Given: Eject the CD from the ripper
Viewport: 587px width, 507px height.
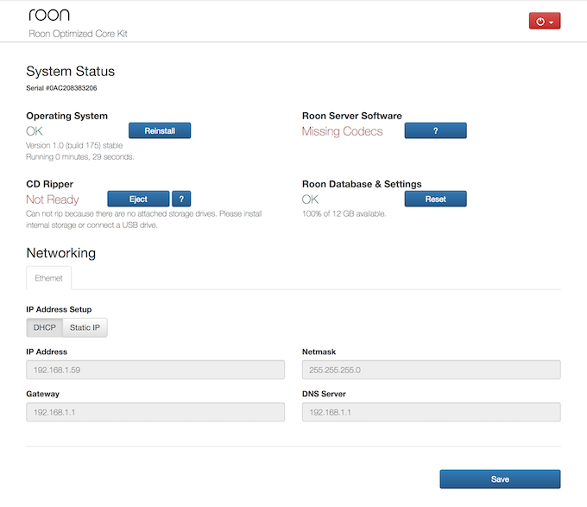Looking at the screenshot, I should pyautogui.click(x=138, y=199).
